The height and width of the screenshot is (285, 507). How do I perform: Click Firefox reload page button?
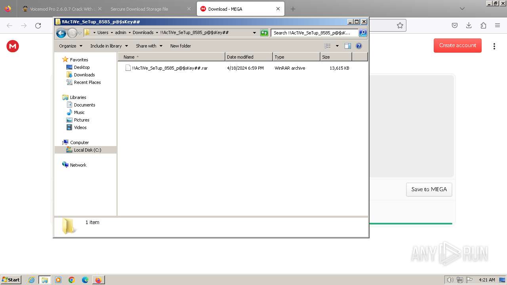(x=38, y=25)
